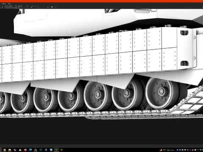Open the light blue monitor app in taskbar
203x152 pixels.
pos(51,150)
